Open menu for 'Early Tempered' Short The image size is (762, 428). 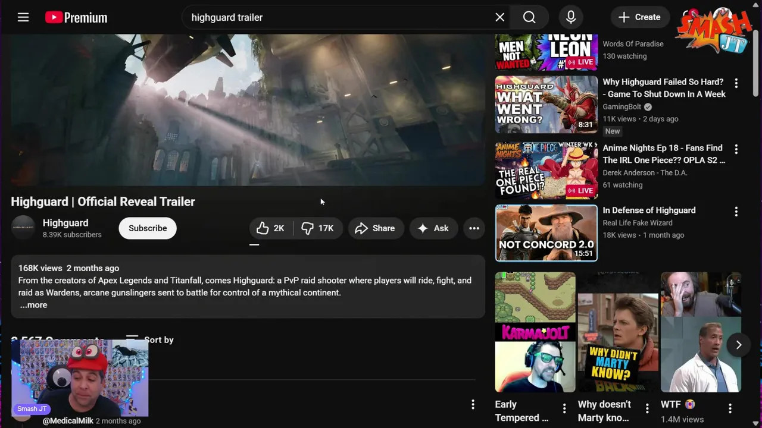click(x=564, y=408)
